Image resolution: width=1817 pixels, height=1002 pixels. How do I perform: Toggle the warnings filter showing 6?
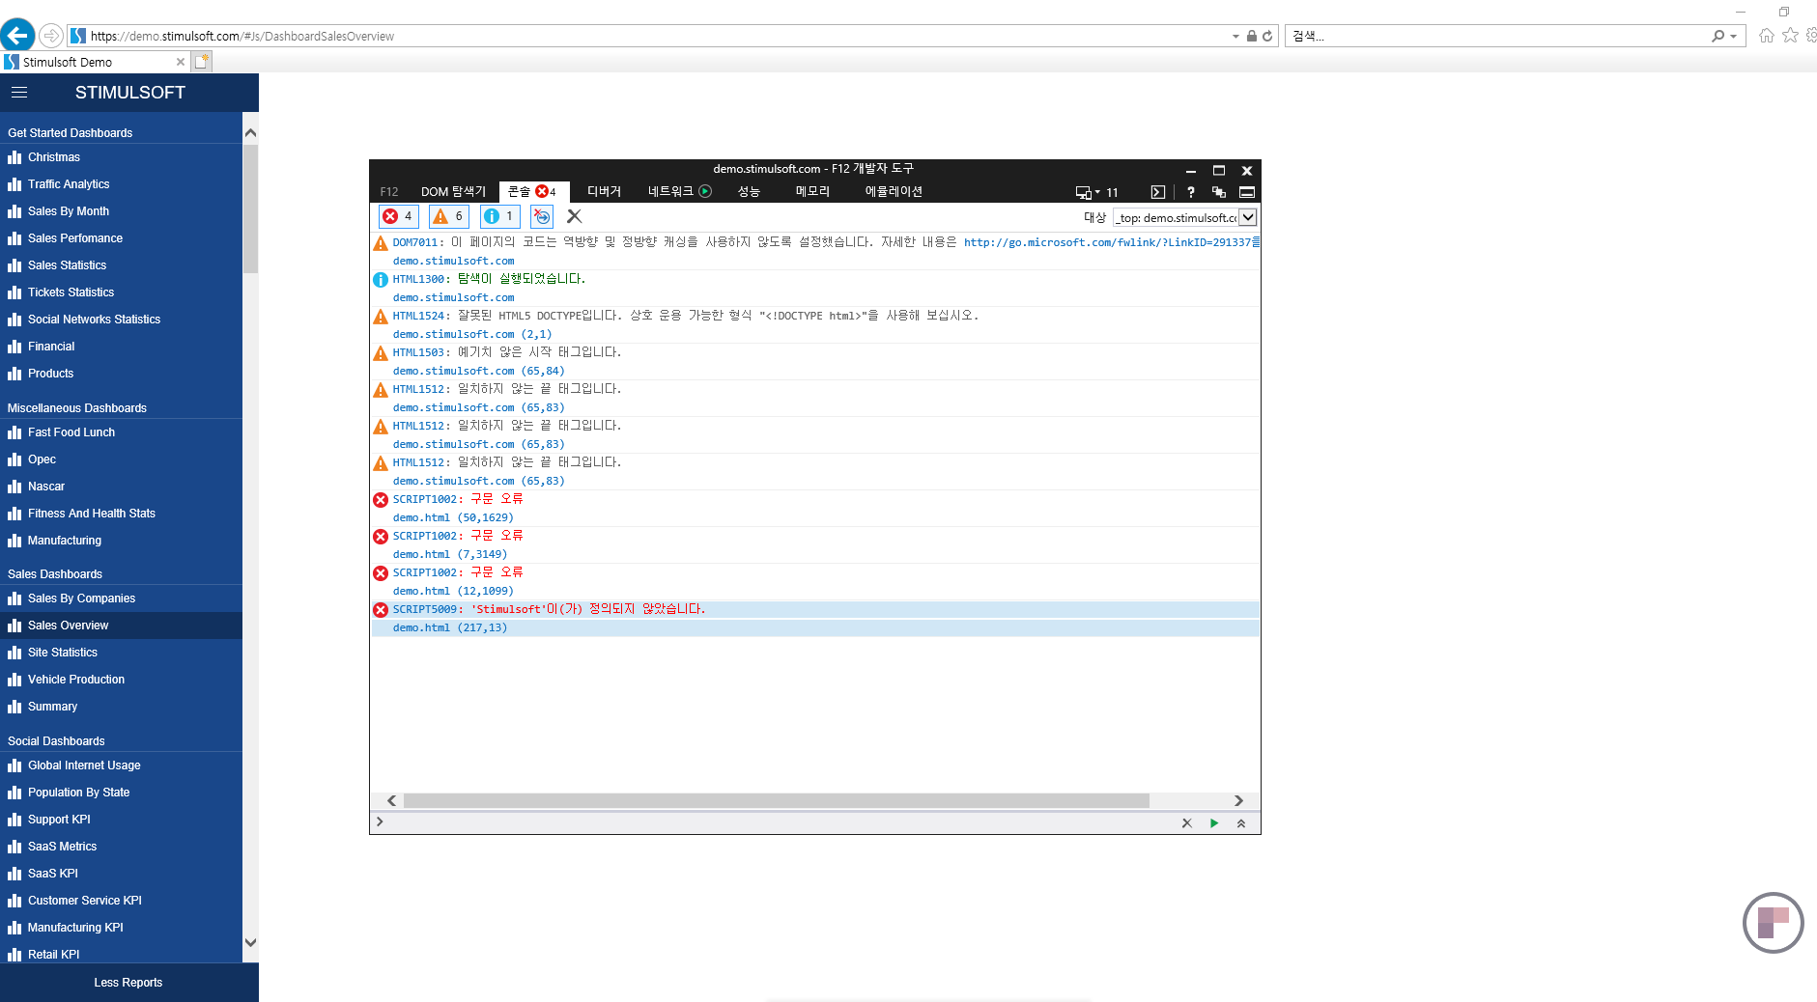[449, 216]
